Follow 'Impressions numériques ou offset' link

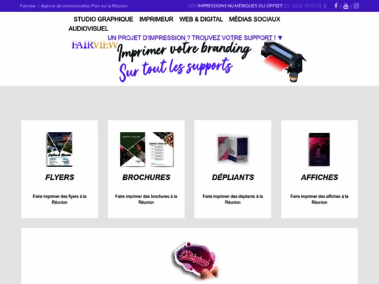coord(240,6)
